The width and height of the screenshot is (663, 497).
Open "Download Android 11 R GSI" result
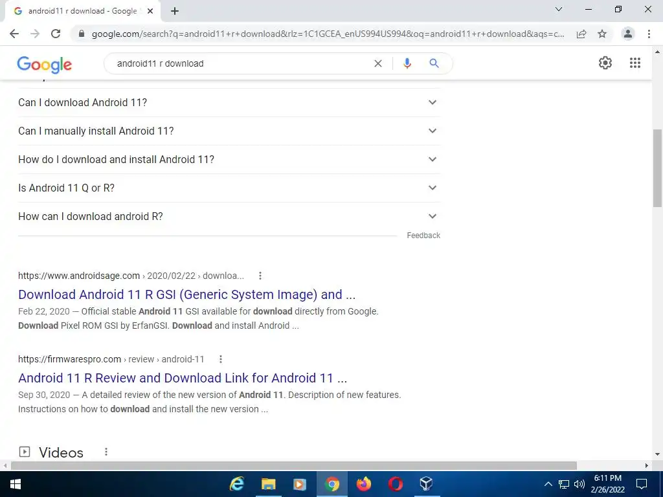(x=187, y=294)
